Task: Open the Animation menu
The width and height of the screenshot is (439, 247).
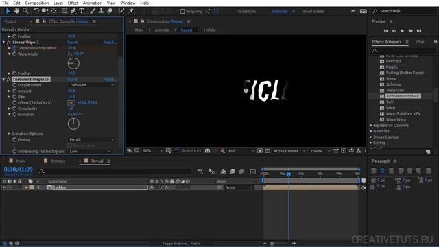Action: tap(93, 3)
